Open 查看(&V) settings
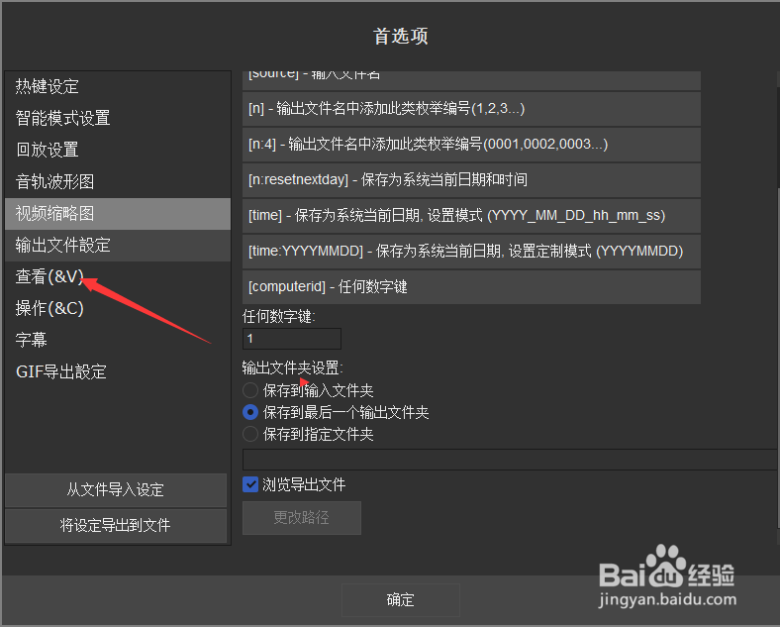Viewport: 780px width, 627px height. click(x=118, y=276)
